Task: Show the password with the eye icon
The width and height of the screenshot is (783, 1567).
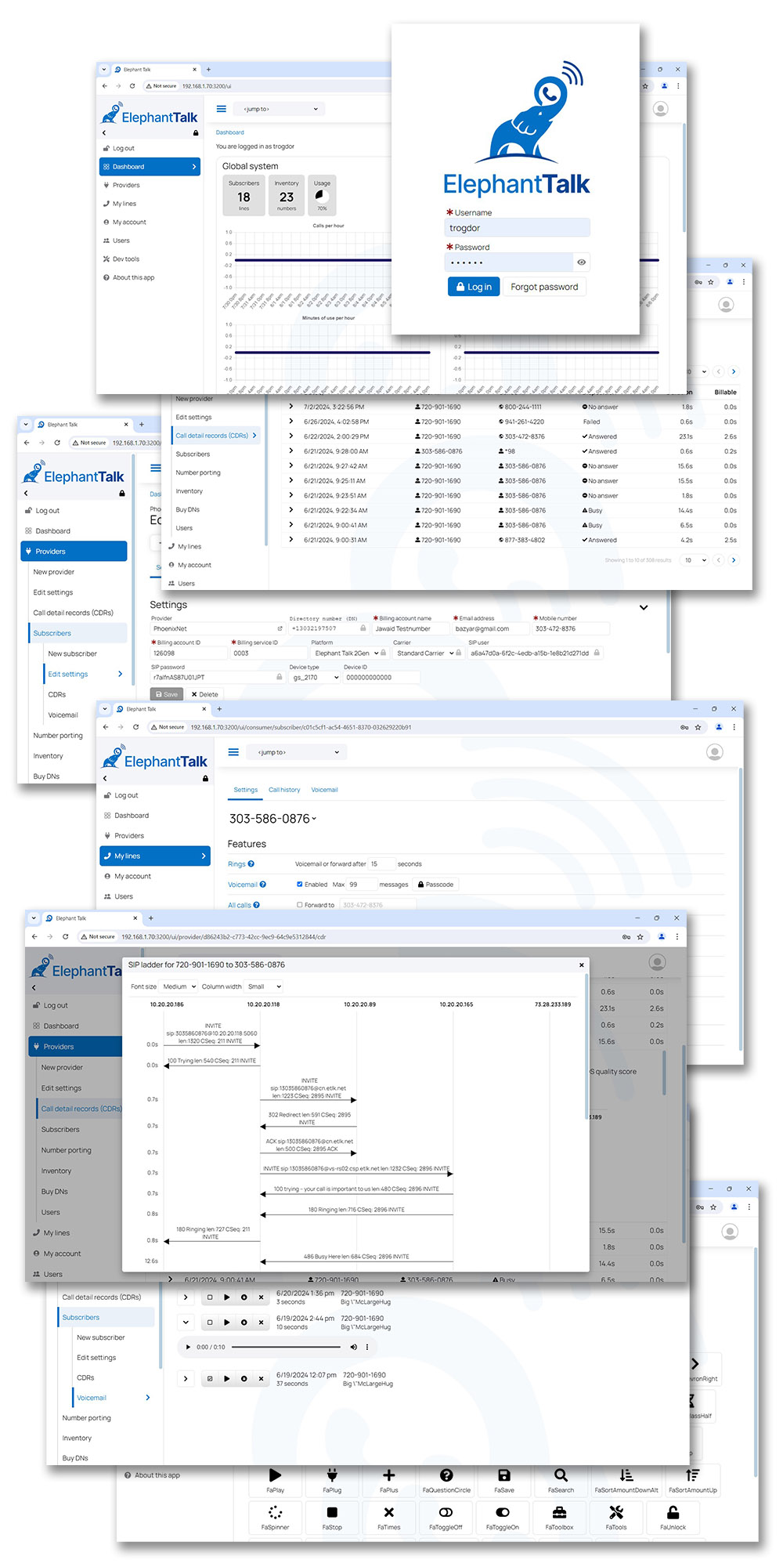Action: [x=581, y=262]
